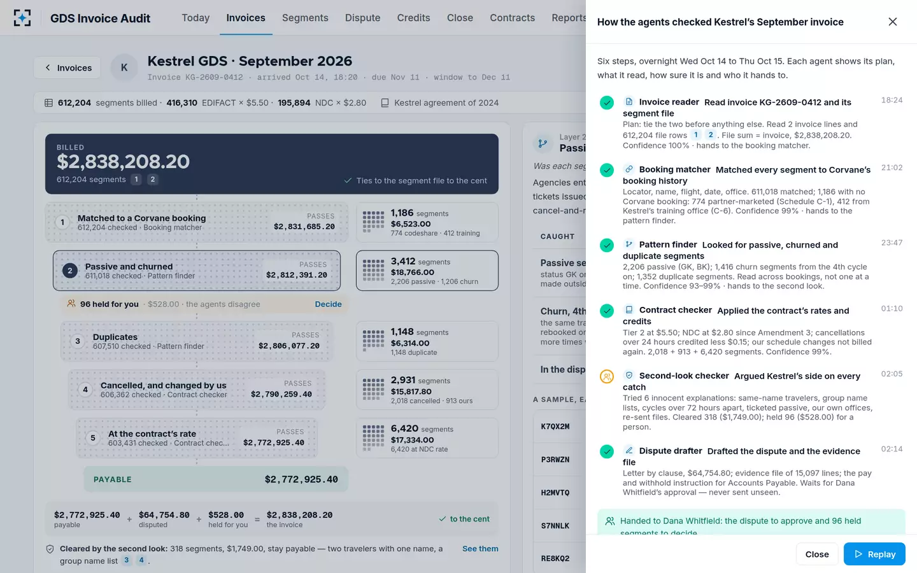Image resolution: width=917 pixels, height=573 pixels.
Task: Click the Close button in the panel footer
Action: coord(817,554)
